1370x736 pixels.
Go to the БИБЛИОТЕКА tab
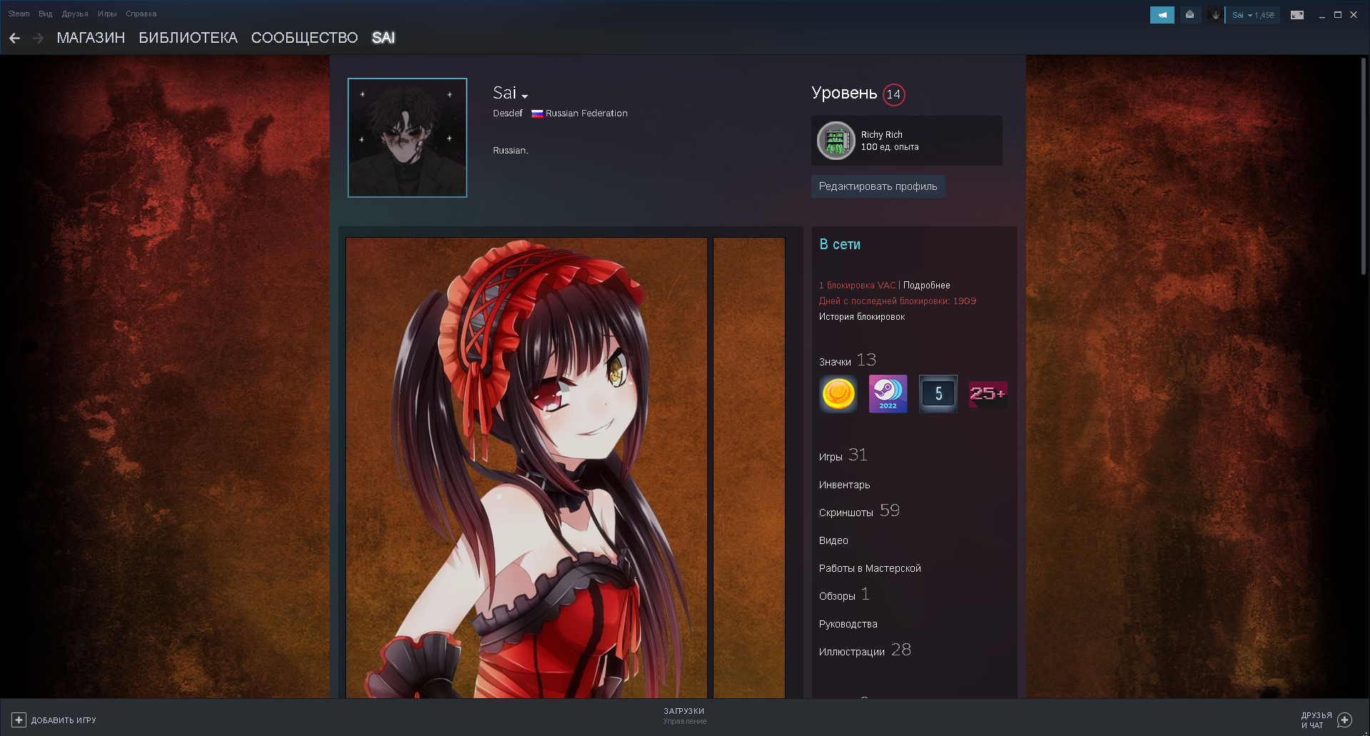(x=188, y=38)
